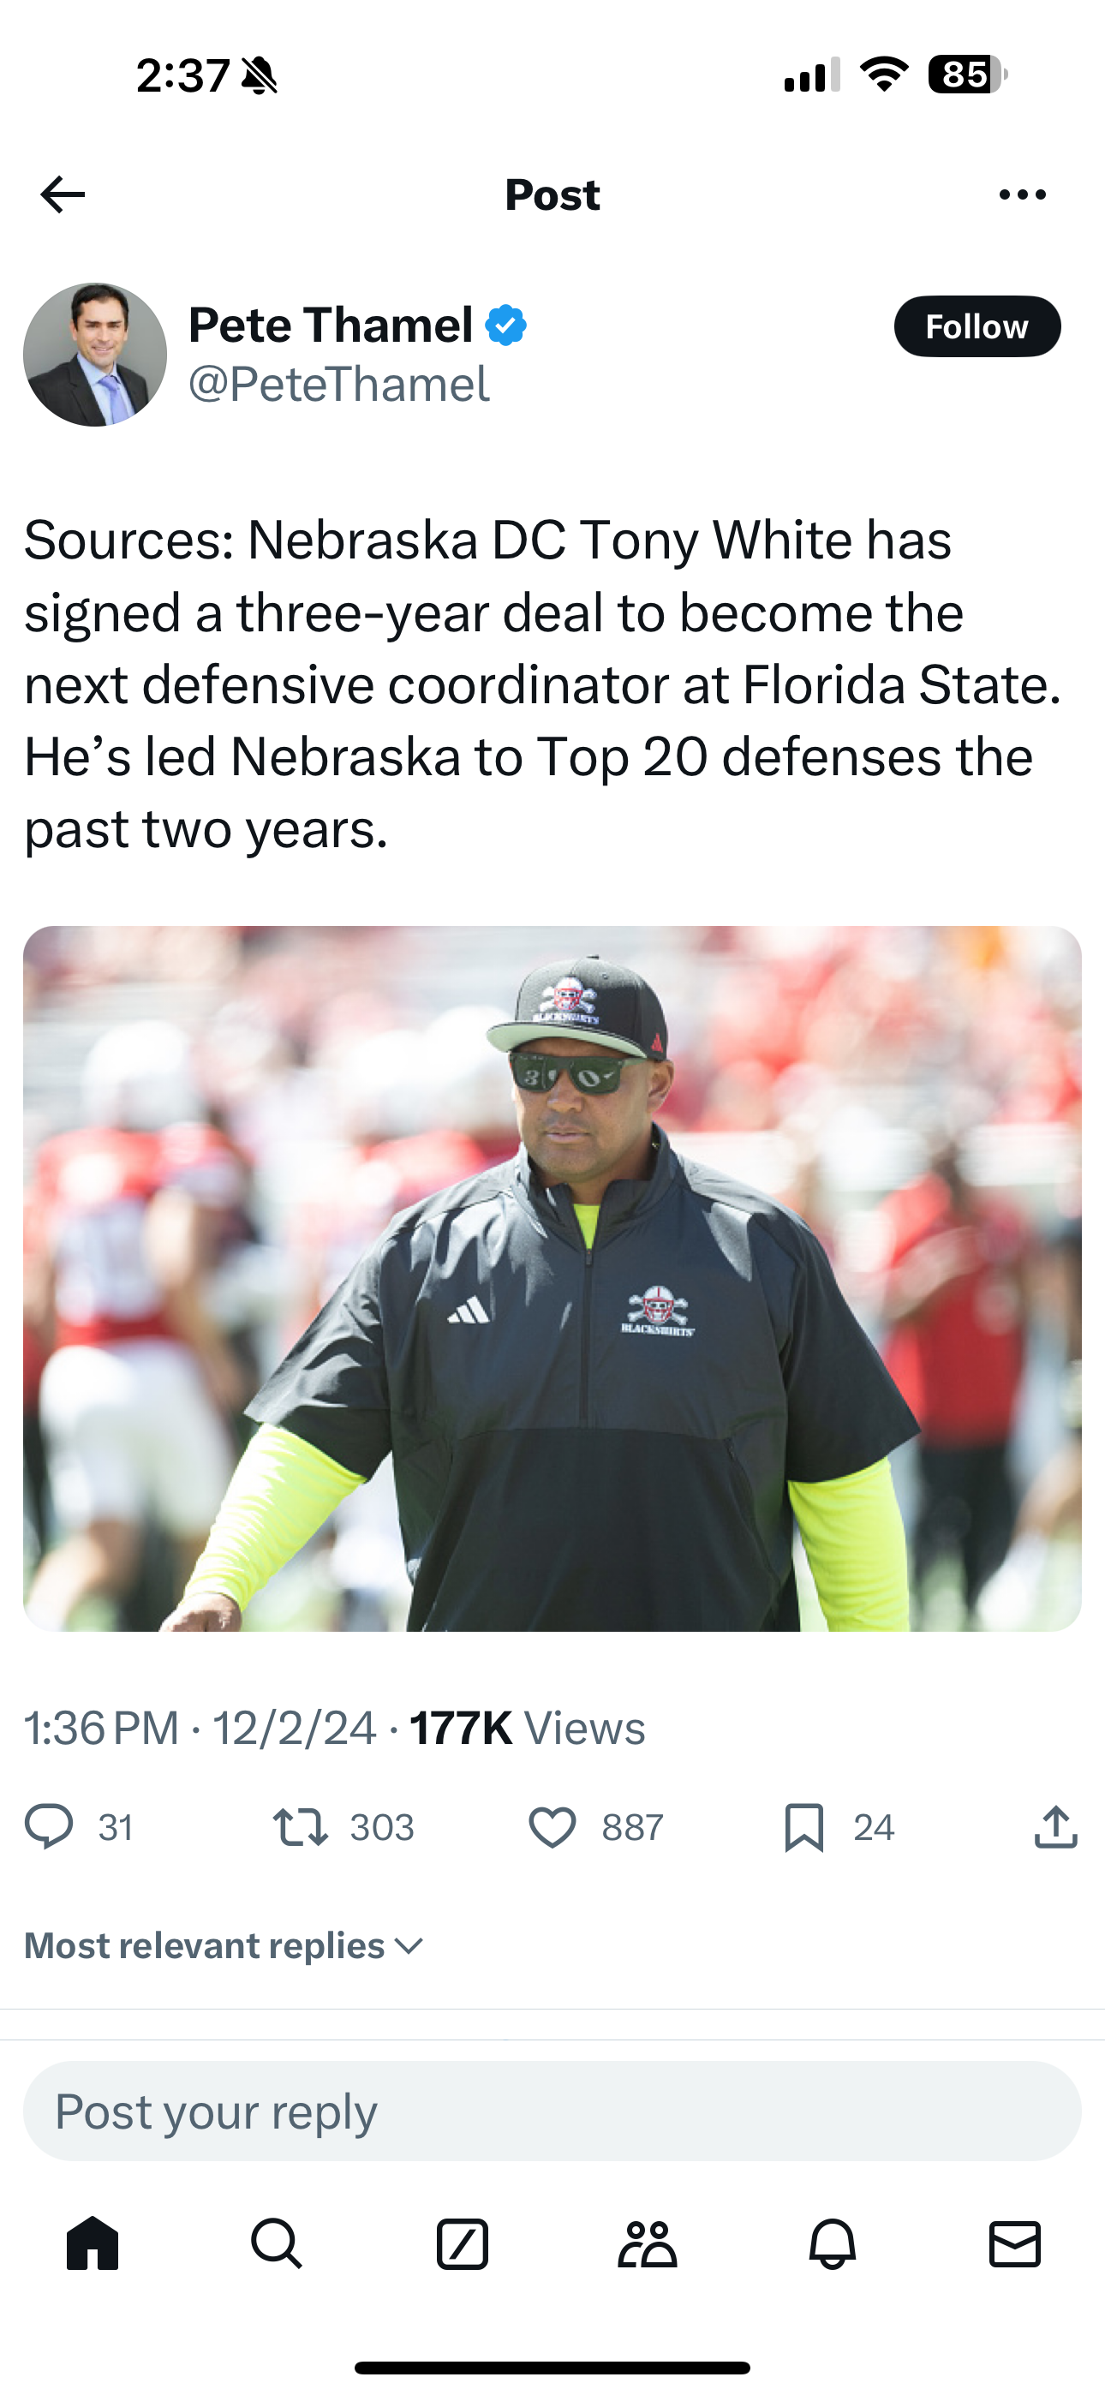Tap the reply speech bubble icon
The height and width of the screenshot is (2395, 1105).
click(x=48, y=1826)
